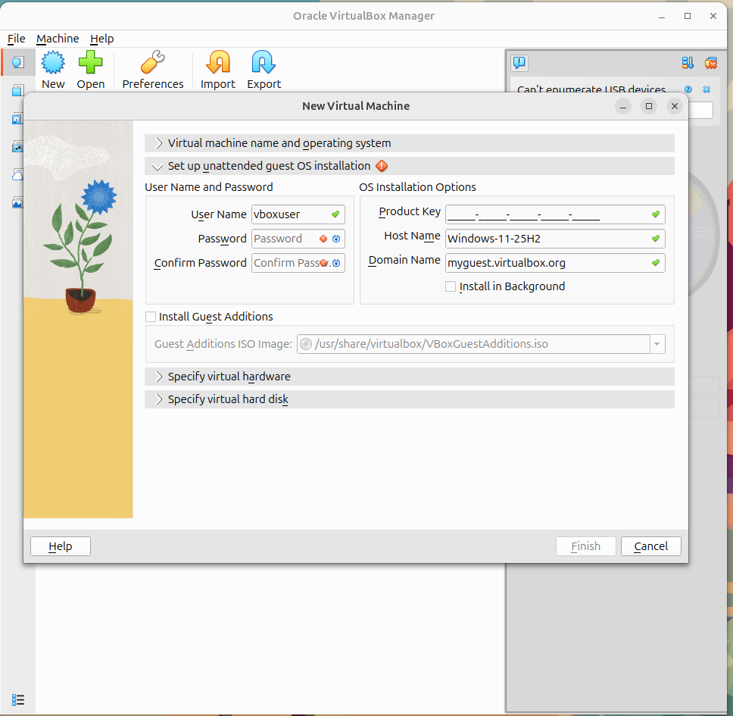Open the Help menu in the menu bar
The height and width of the screenshot is (716, 733).
click(x=102, y=39)
